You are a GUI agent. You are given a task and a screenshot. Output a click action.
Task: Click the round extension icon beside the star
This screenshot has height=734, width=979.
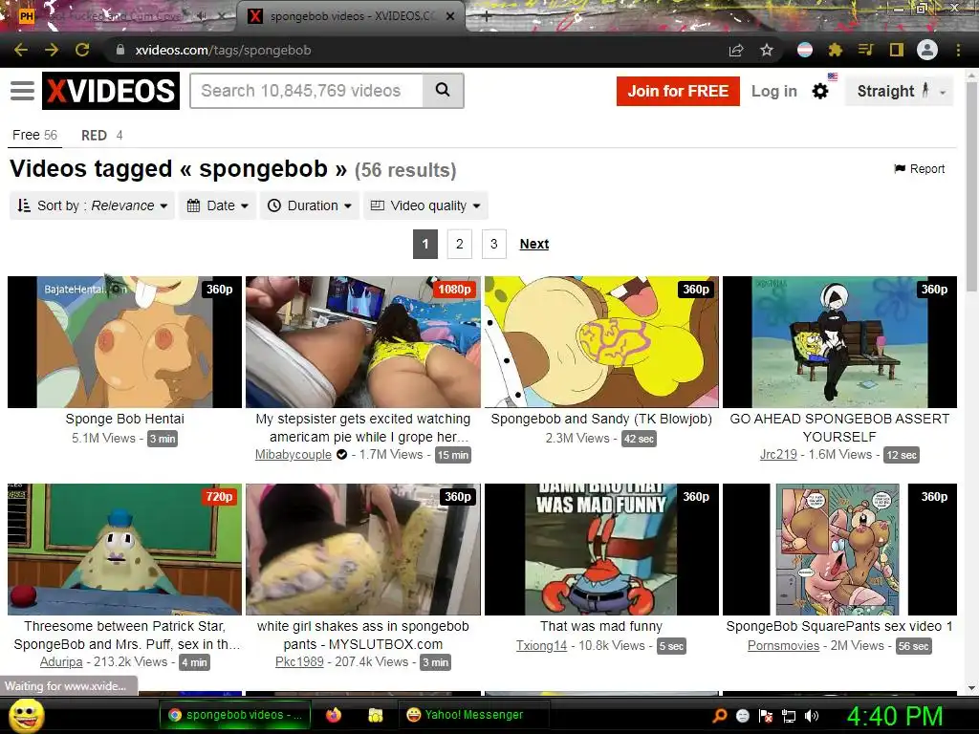pyautogui.click(x=805, y=50)
